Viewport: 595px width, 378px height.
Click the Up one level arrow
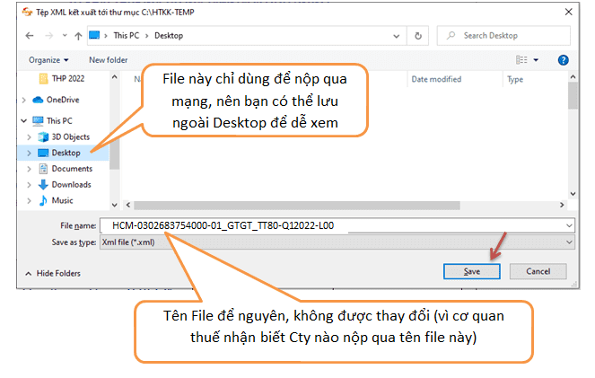coord(78,36)
